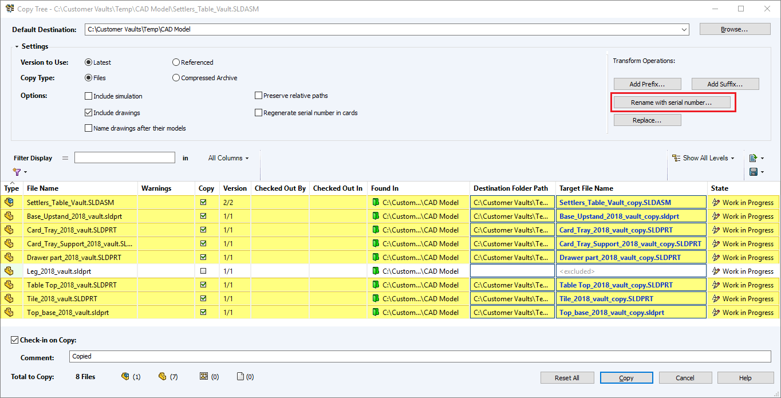Select the Compressed Archive radio button
Screen dimensions: 781x398
point(176,78)
